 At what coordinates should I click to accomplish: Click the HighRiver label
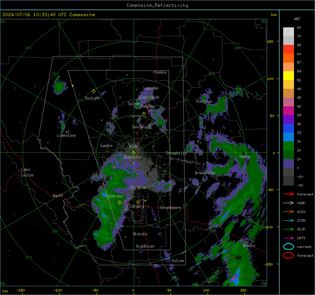click(145, 246)
